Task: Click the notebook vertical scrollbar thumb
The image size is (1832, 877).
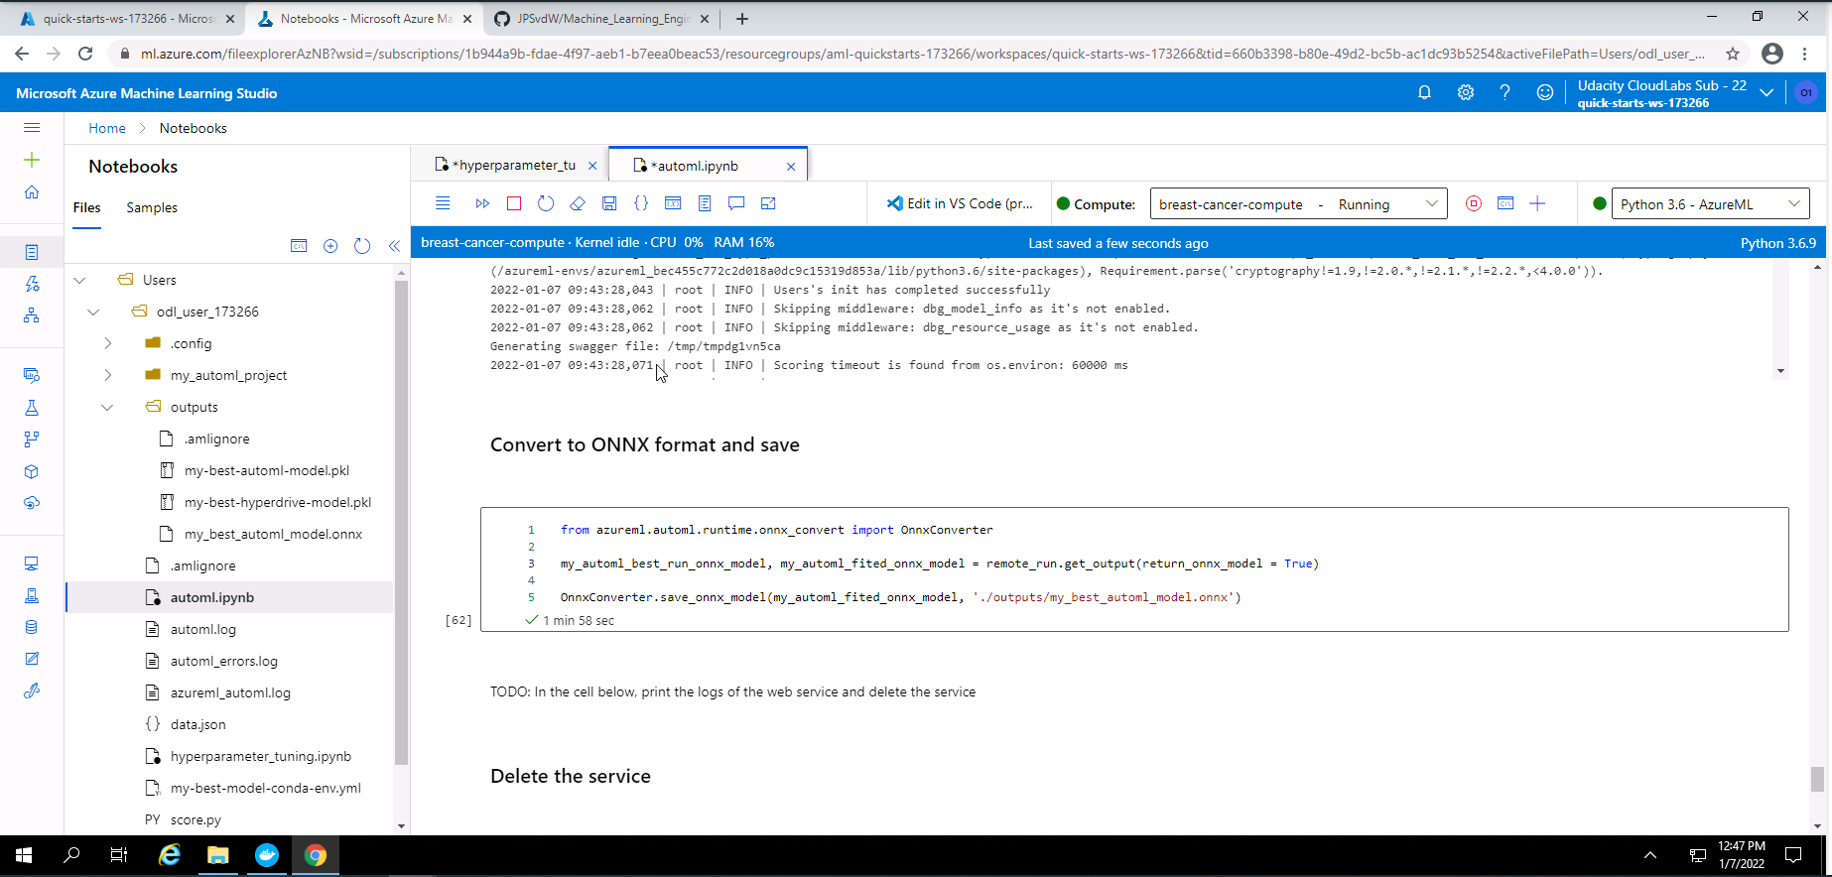Action: (1817, 780)
